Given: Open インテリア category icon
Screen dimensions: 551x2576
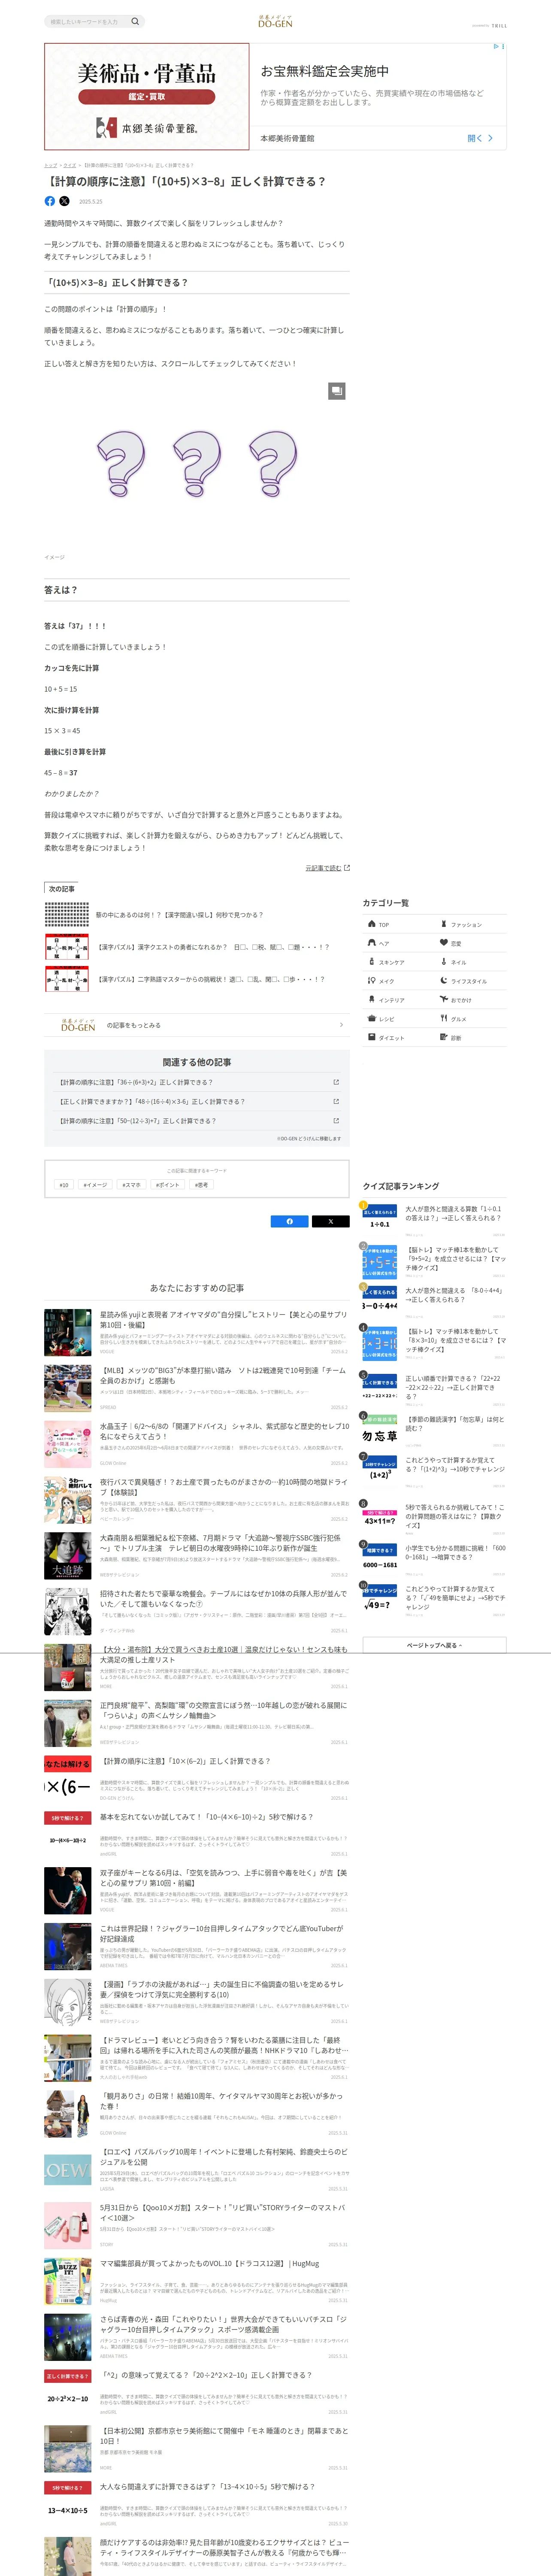Looking at the screenshot, I should (372, 1000).
